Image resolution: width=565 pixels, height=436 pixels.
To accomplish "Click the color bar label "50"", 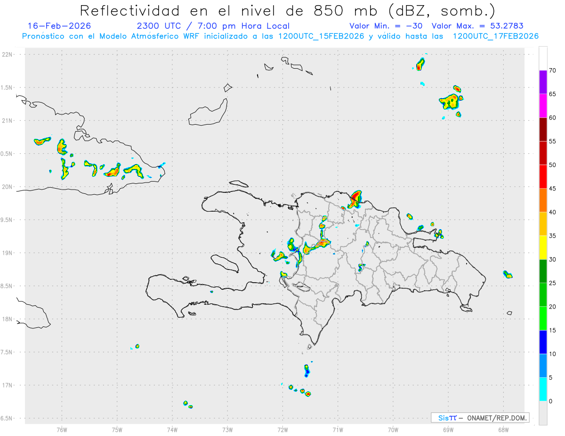I will coord(552,165).
